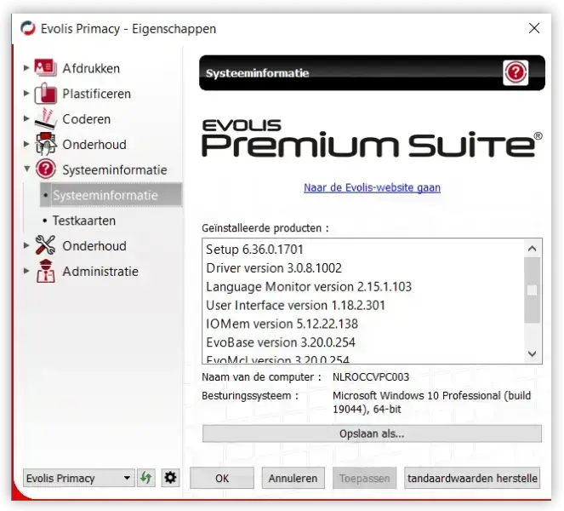
Task: Select Coderen in the sidebar
Action: click(x=86, y=119)
